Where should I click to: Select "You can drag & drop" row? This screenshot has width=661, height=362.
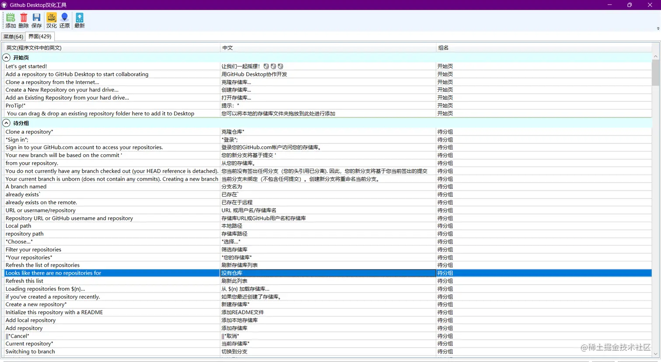pyautogui.click(x=328, y=113)
